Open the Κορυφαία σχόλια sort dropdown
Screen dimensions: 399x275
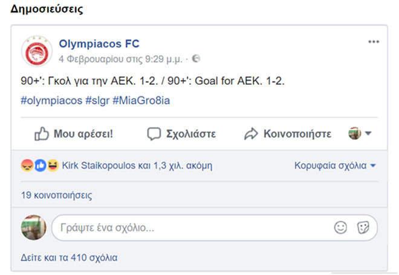tap(335, 165)
